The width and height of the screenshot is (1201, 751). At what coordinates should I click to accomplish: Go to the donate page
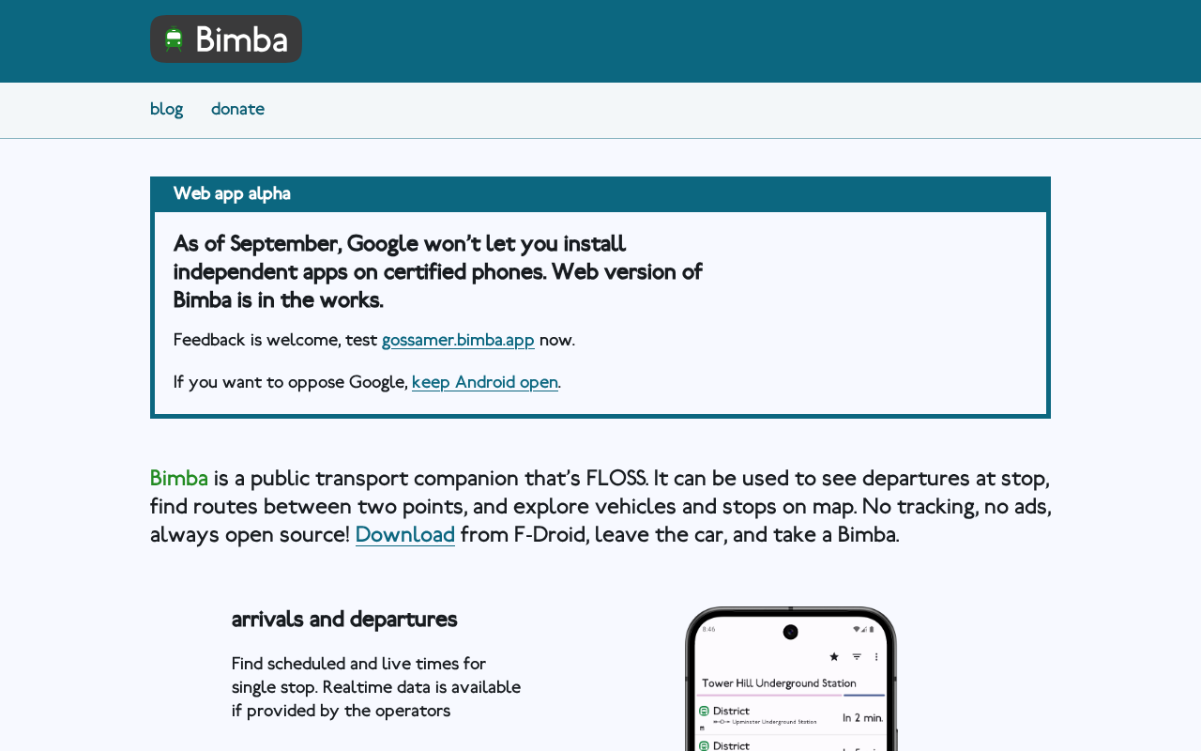point(237,110)
